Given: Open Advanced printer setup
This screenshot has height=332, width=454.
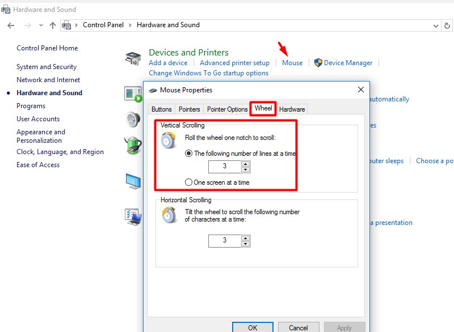Looking at the screenshot, I should pos(234,63).
